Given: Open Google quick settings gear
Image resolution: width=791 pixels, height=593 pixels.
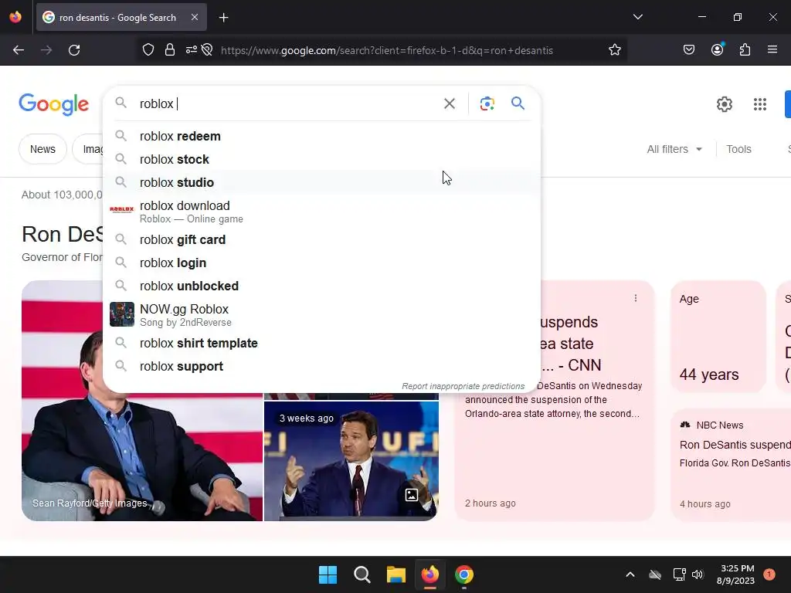Looking at the screenshot, I should coord(724,104).
